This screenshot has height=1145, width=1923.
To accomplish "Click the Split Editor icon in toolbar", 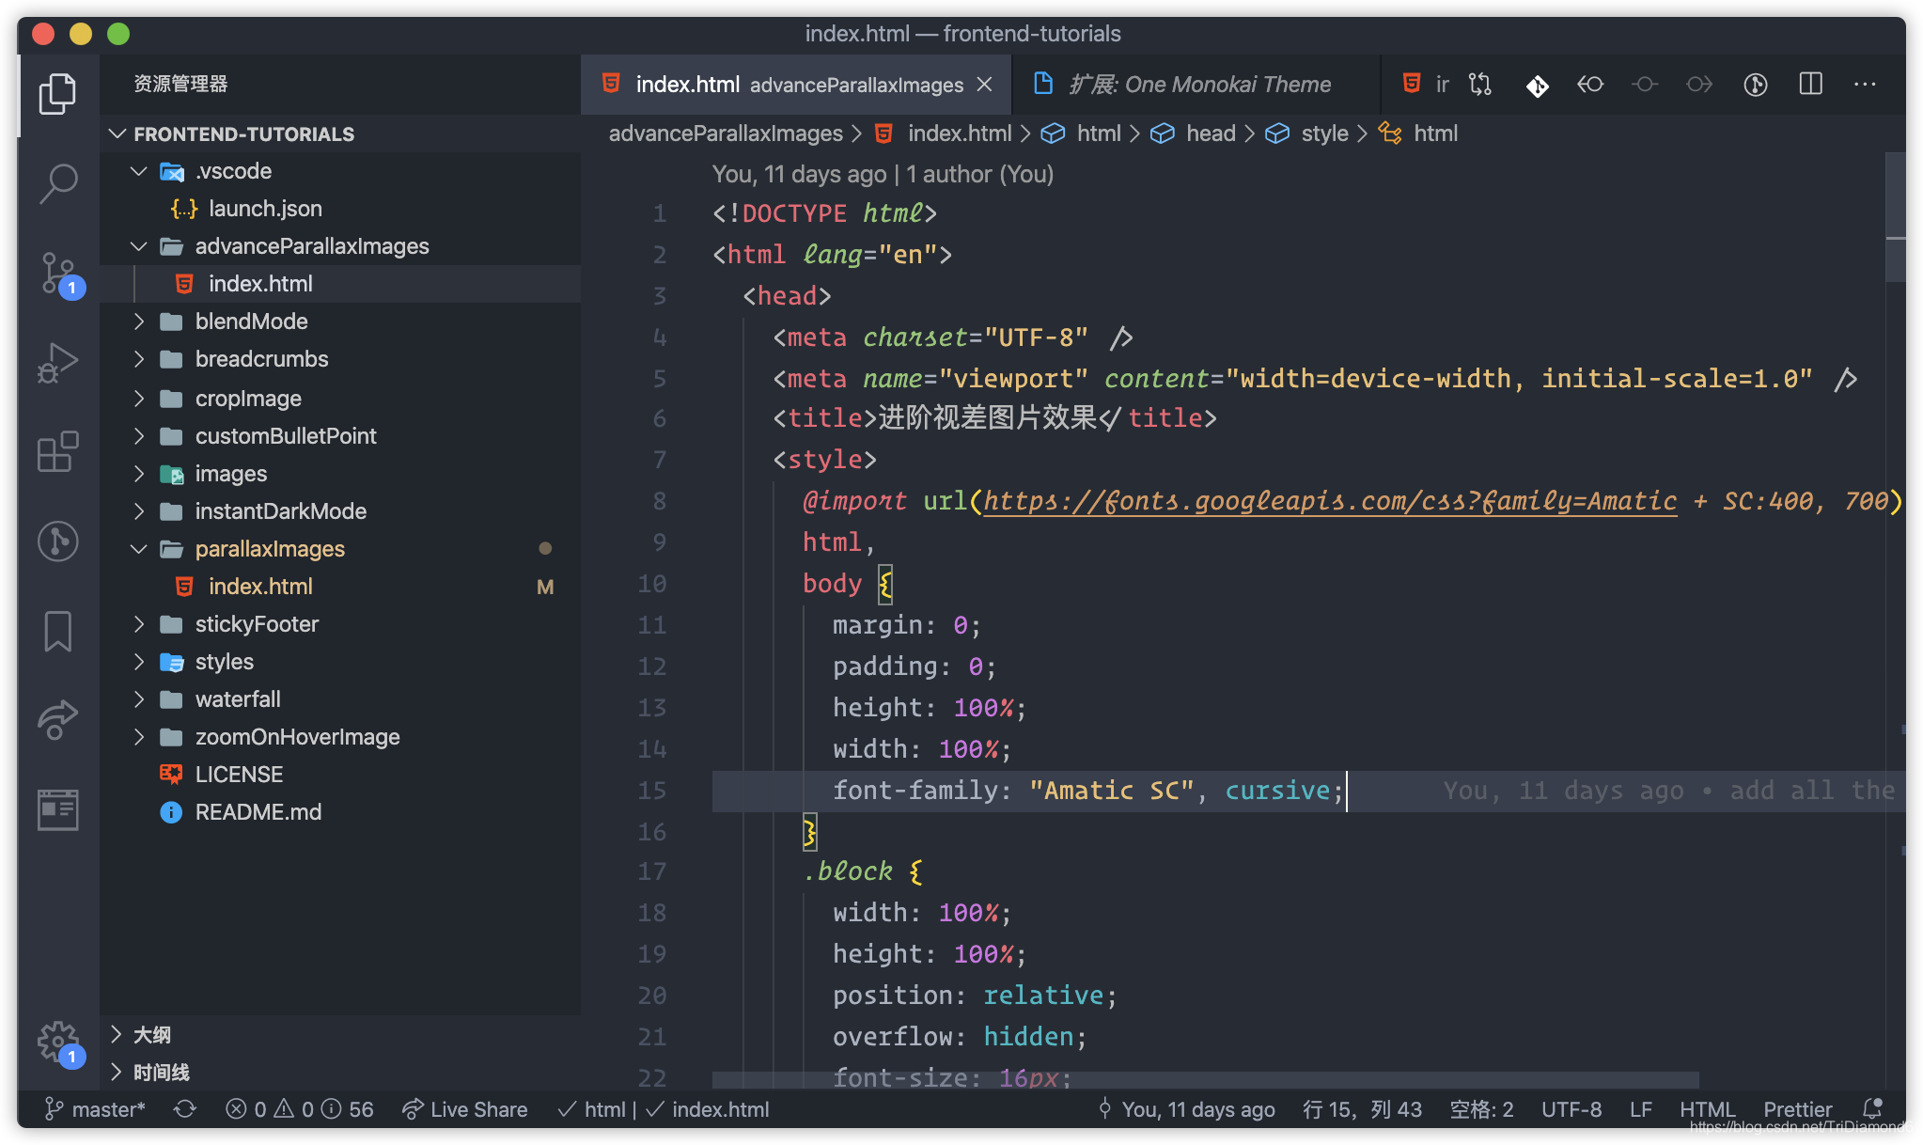I will (x=1811, y=85).
